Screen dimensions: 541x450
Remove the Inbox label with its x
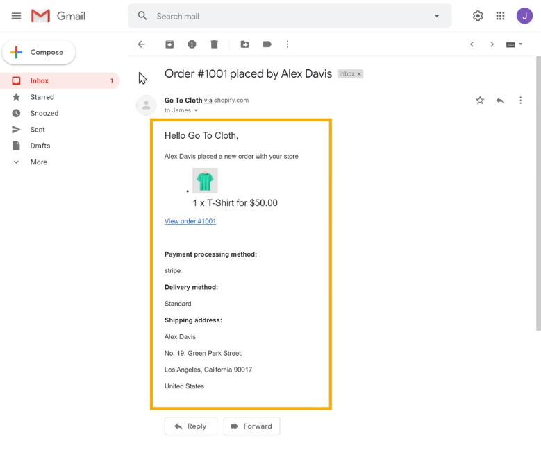(360, 74)
